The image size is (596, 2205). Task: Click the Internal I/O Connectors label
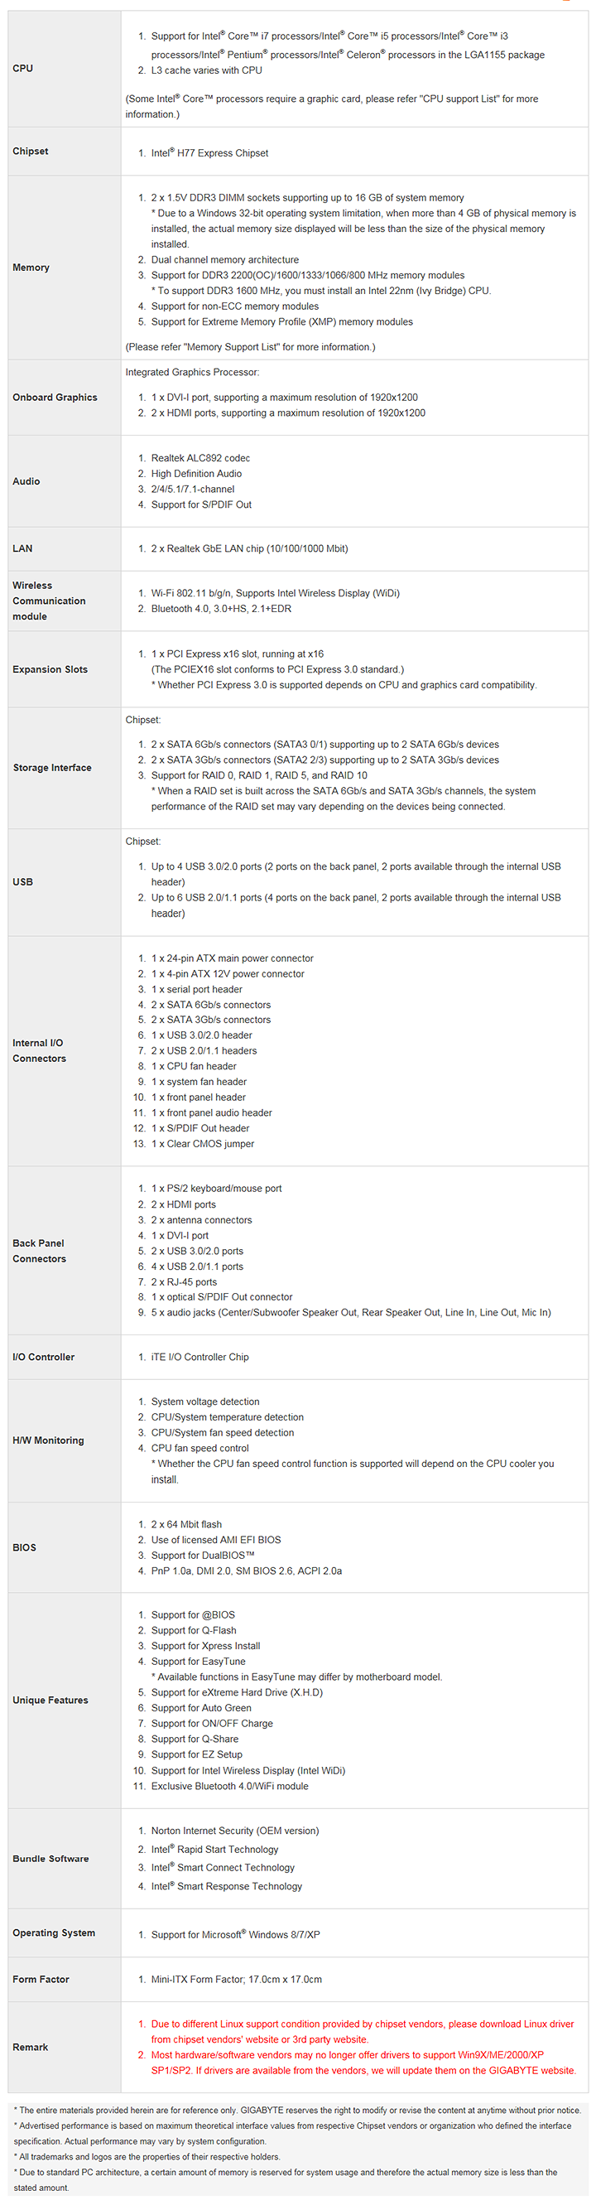(40, 1050)
